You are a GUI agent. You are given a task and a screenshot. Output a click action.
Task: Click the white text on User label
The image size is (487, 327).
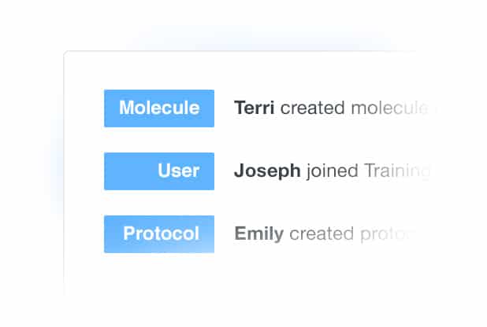[178, 171]
